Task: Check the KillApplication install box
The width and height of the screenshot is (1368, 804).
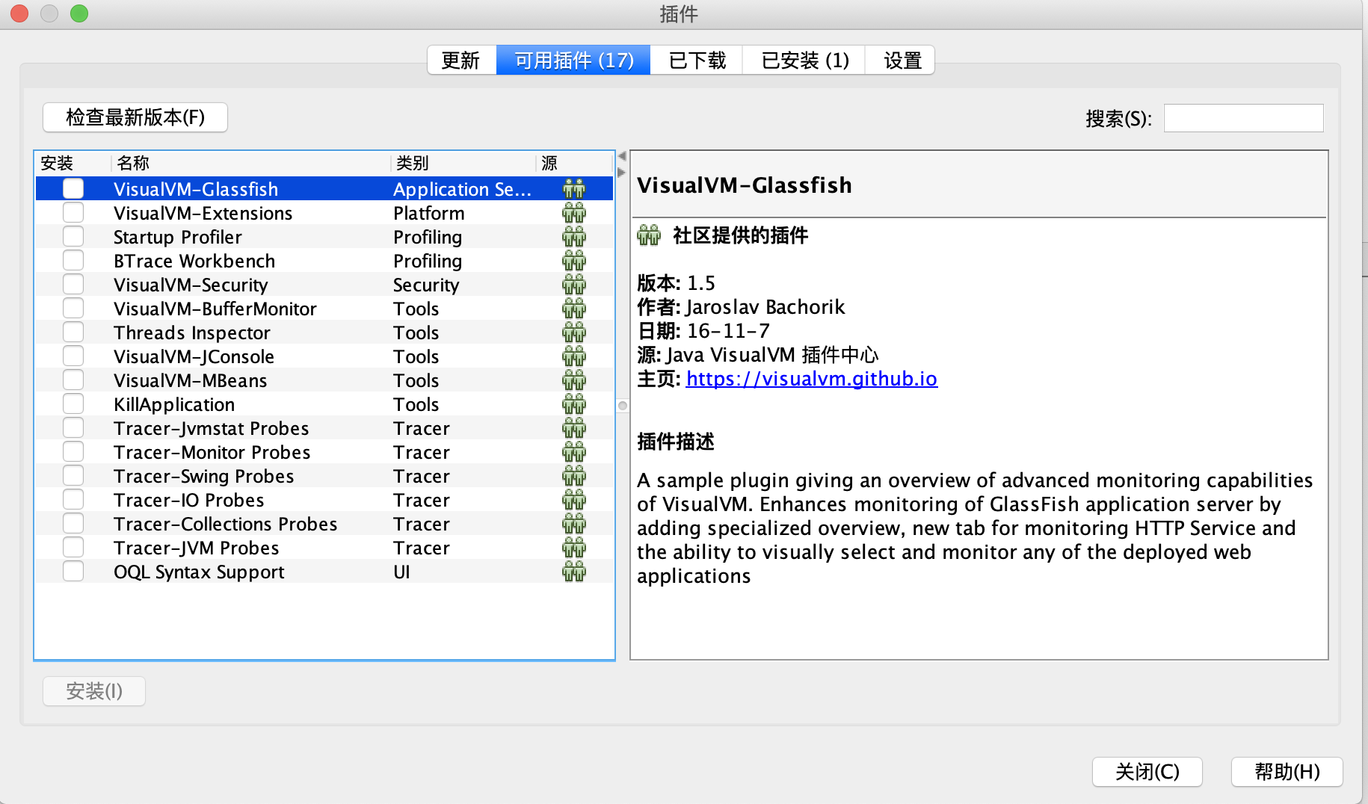Action: (73, 403)
